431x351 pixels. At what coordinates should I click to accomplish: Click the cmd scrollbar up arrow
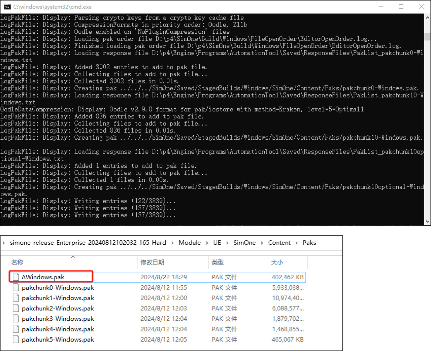point(427,17)
